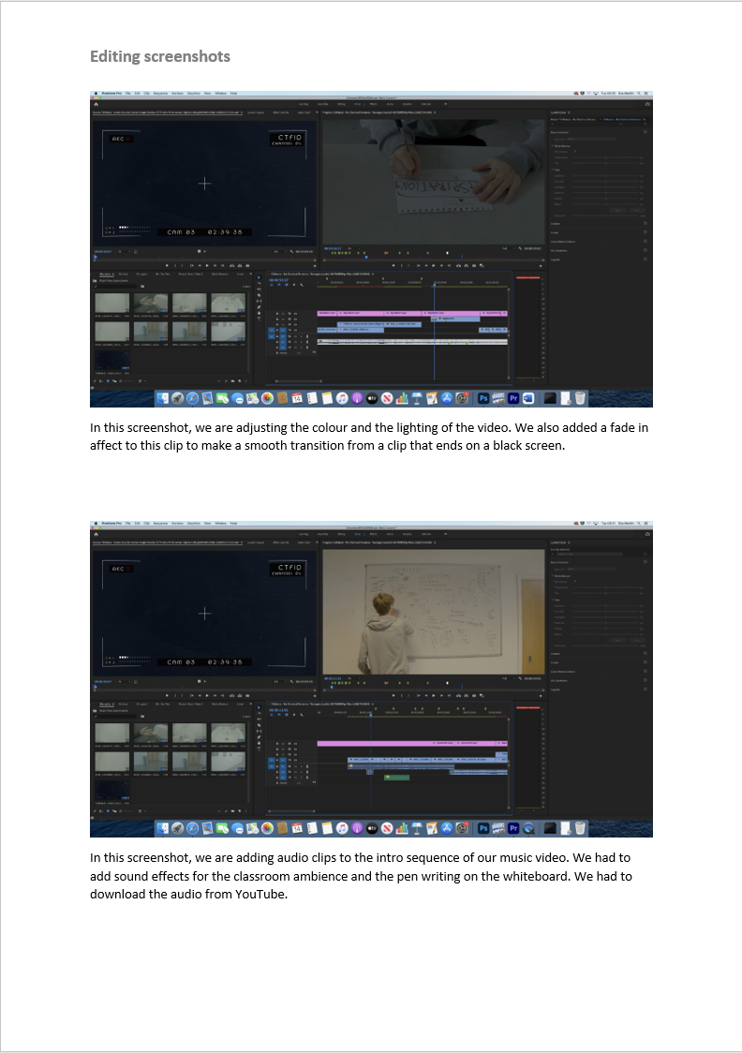The width and height of the screenshot is (742, 1053).
Task: Expand Curves section in second screenshot's Lumetri panel
Action: (x=555, y=662)
